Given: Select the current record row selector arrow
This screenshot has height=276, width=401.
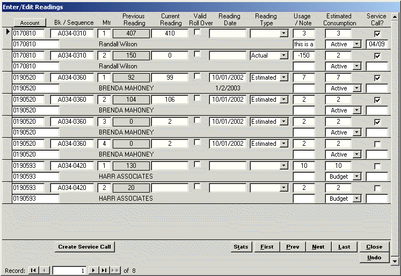Looking at the screenshot, I should pos(8,32).
